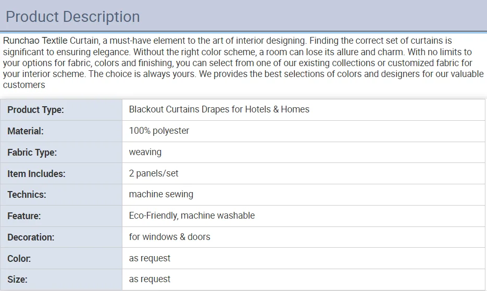Select the Size label cell
The width and height of the screenshot is (487, 291).
[61, 280]
